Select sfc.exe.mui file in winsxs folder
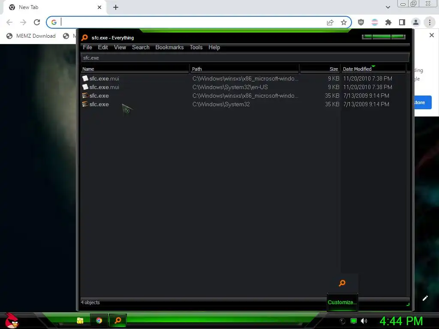 [104, 79]
